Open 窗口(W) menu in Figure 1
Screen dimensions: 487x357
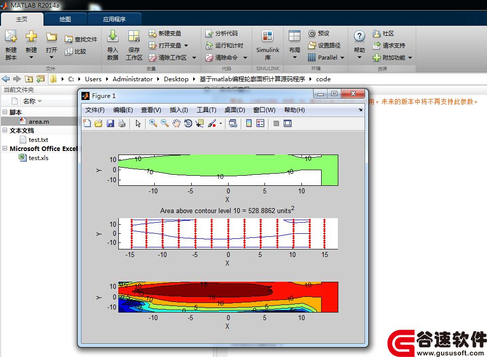264,110
